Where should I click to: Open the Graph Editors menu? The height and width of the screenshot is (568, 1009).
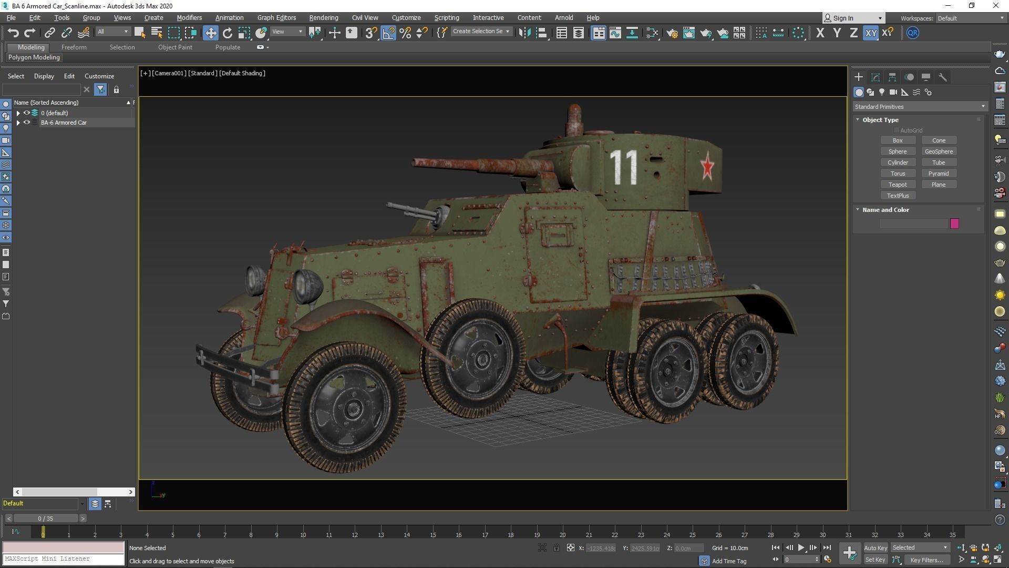[276, 17]
